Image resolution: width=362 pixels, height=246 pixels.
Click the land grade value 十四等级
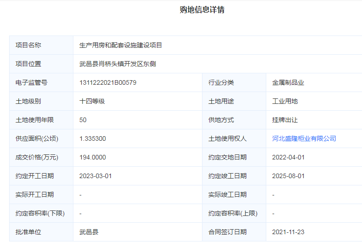(92, 101)
